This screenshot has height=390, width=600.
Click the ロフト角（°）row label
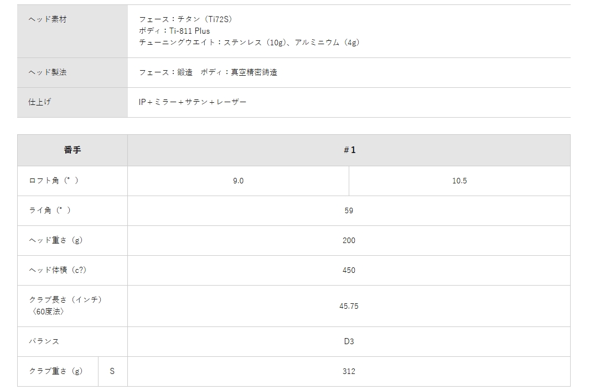54,181
